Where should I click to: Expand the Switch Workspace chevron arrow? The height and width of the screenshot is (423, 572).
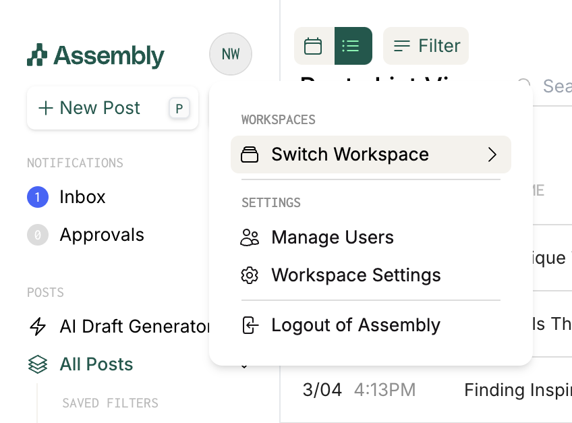(x=492, y=154)
